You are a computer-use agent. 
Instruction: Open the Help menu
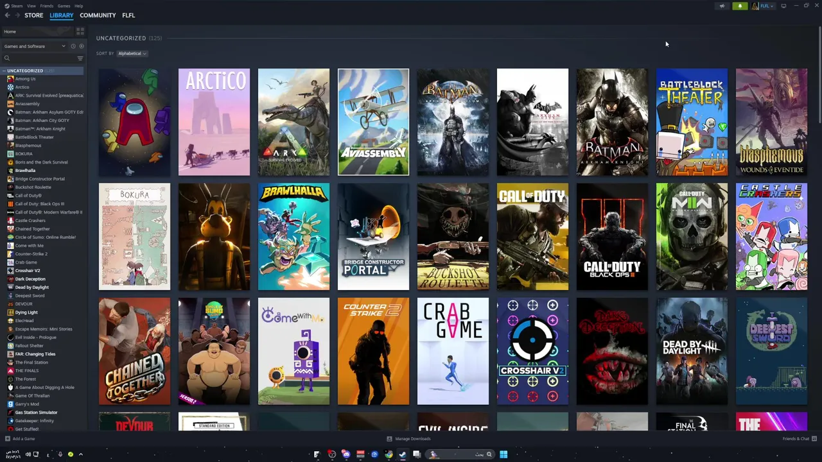click(78, 6)
